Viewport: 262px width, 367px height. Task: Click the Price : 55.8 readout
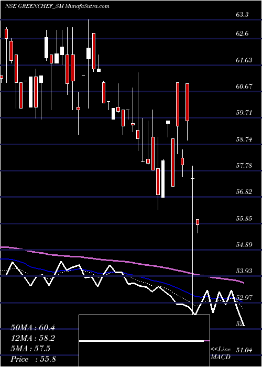pyautogui.click(x=32, y=359)
